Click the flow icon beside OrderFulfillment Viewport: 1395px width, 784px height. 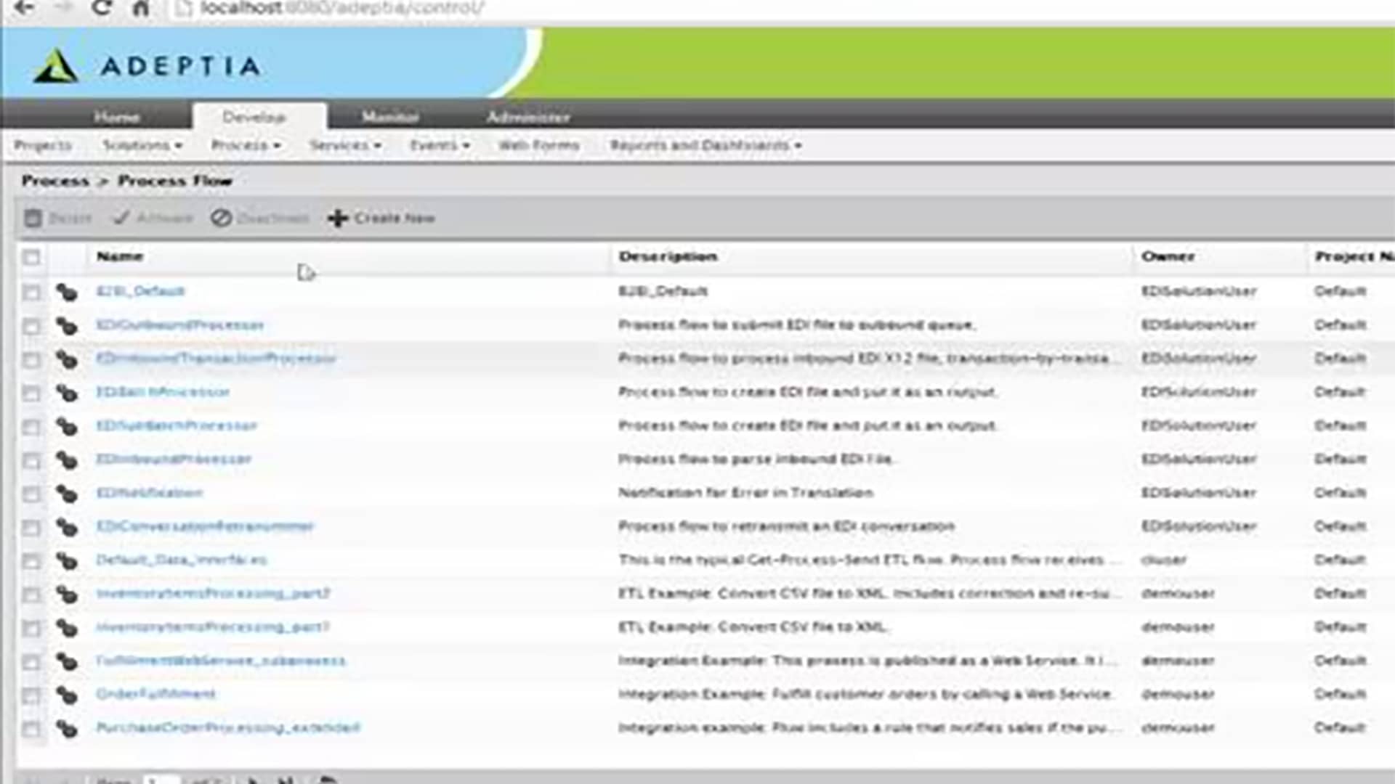(x=67, y=695)
